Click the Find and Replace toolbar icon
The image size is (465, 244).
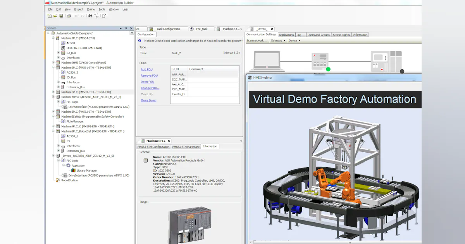[96, 16]
